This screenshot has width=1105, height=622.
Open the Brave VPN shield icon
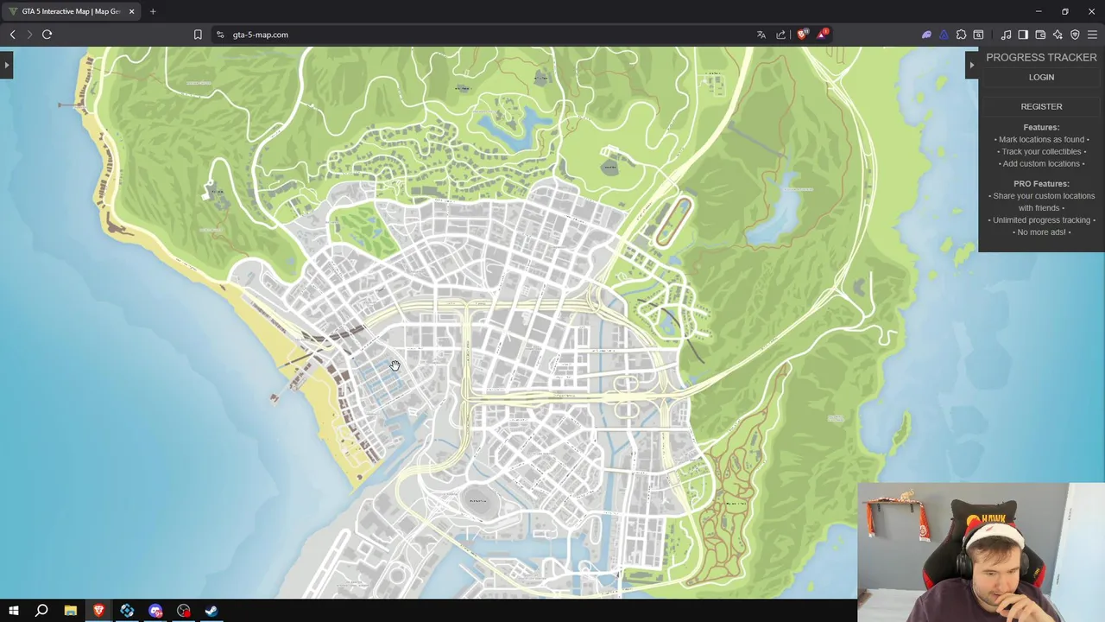tap(1075, 35)
